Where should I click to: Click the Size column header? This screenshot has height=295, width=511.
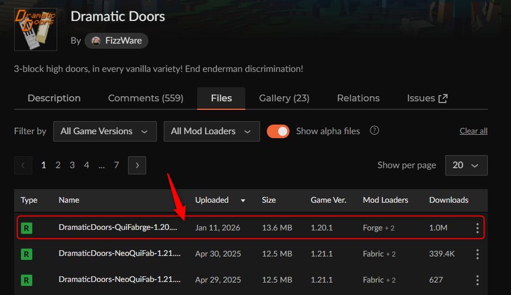coord(269,200)
